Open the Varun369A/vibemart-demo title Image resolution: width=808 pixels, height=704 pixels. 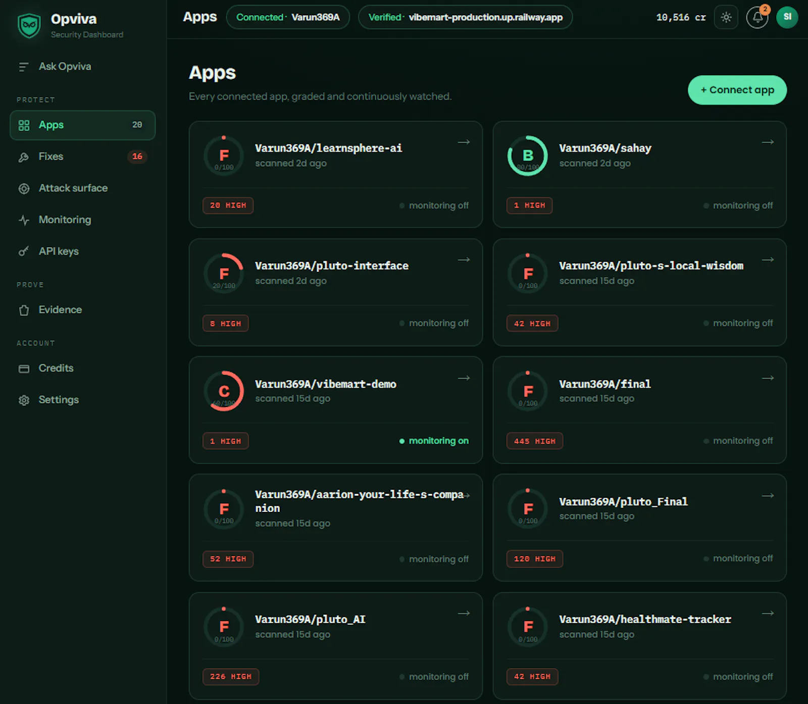(x=326, y=385)
